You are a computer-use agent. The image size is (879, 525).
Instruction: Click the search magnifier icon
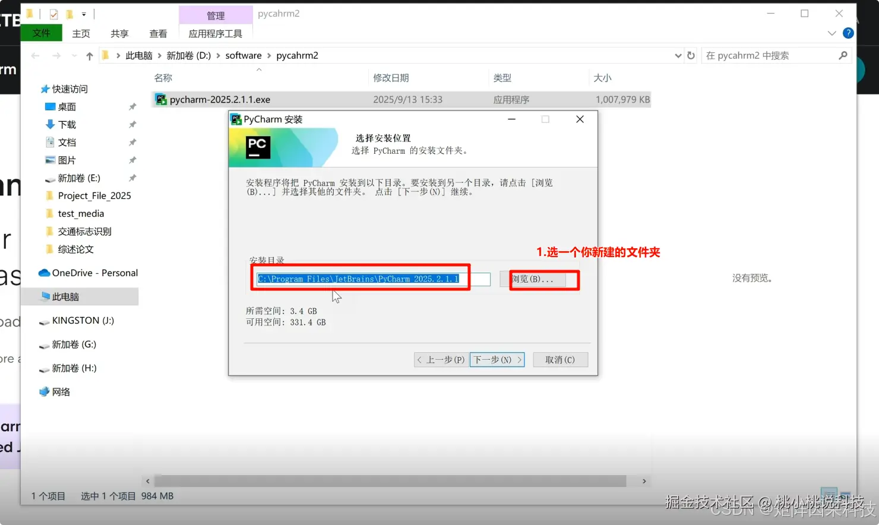click(843, 55)
